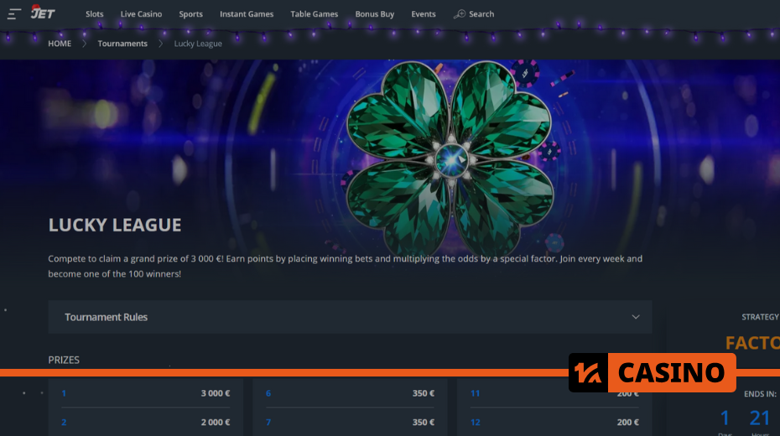
Task: Click the tournament description paragraph
Action: [346, 266]
